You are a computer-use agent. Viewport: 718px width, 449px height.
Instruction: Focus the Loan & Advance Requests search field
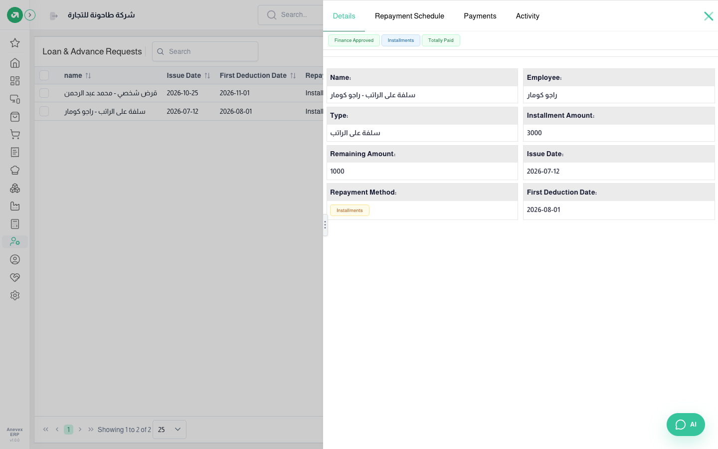coord(205,51)
